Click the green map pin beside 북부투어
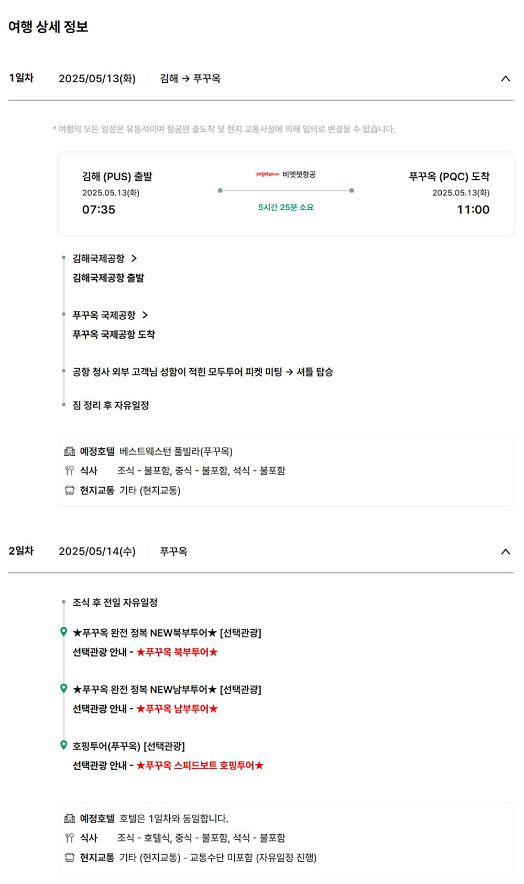Image resolution: width=524 pixels, height=884 pixels. (63, 632)
